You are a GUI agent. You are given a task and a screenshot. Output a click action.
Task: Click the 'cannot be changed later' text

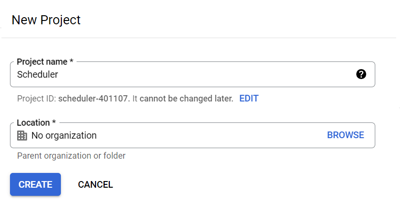(x=186, y=99)
